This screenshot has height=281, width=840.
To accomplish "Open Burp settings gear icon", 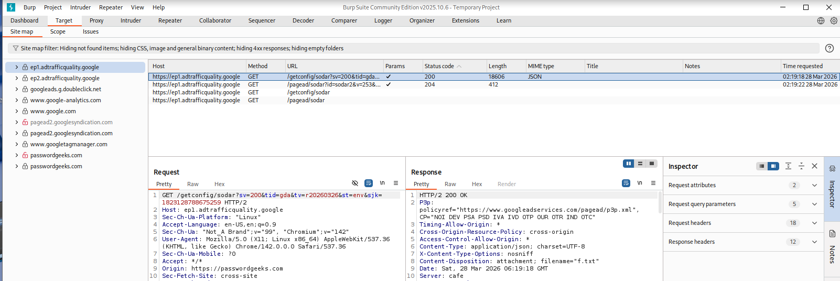I will 834,21.
